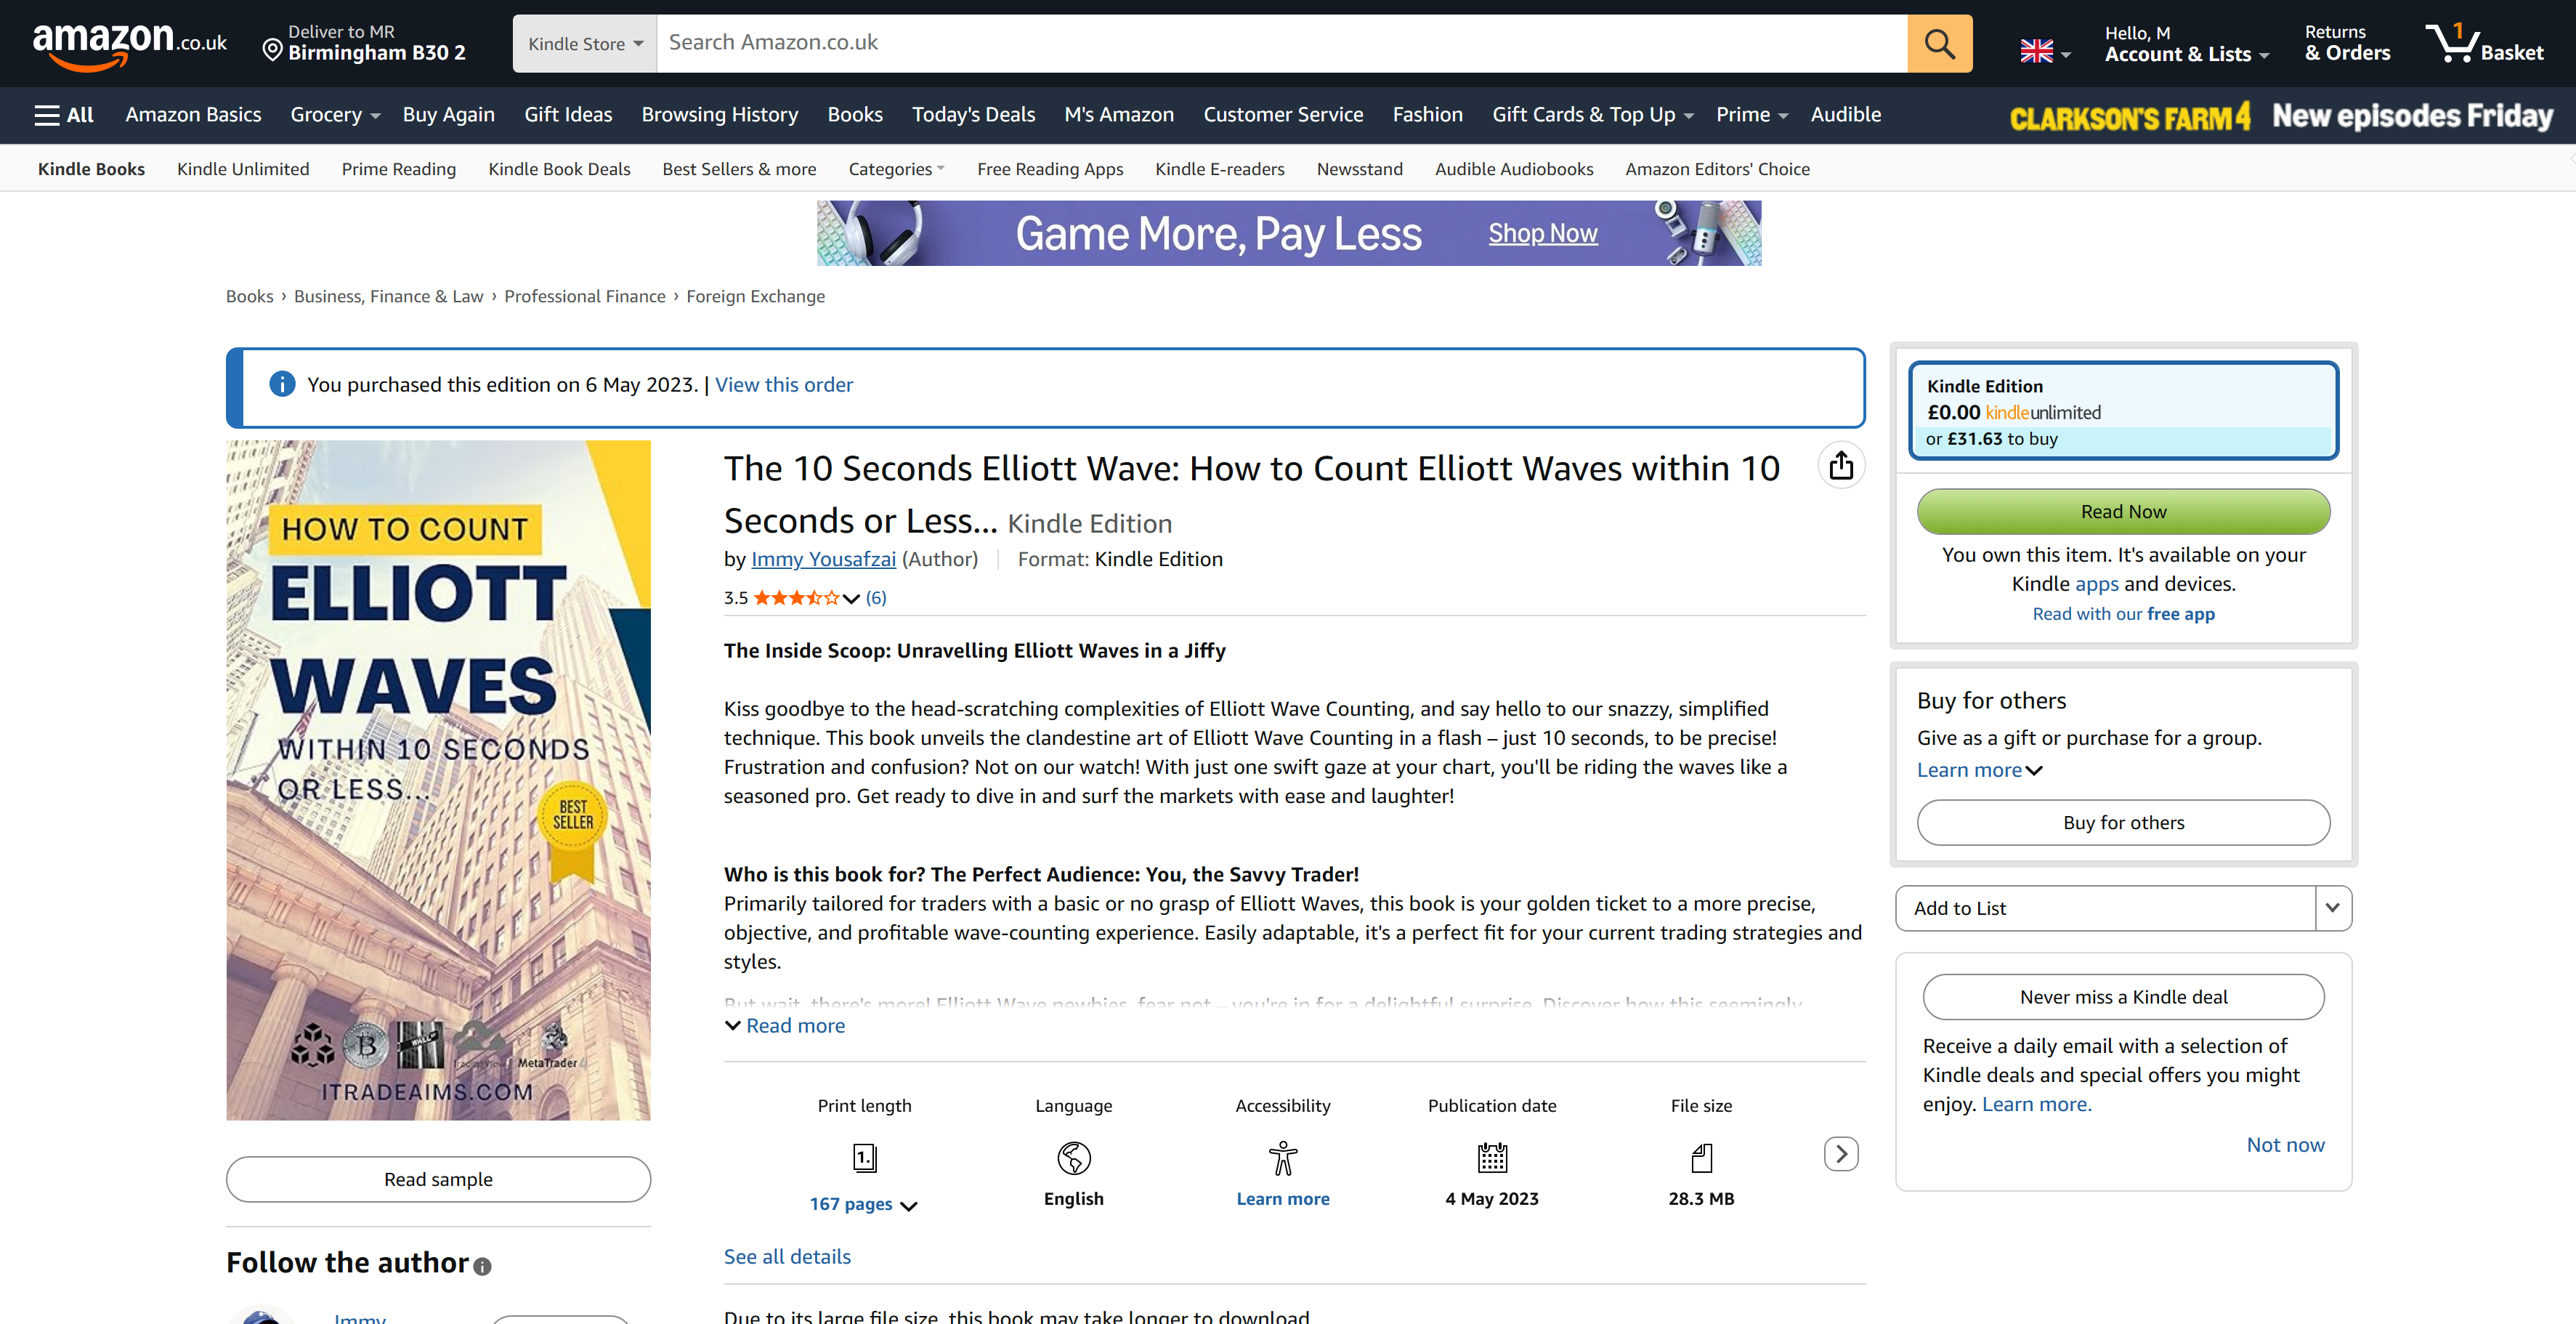Open the All hamburger menu
Image resolution: width=2576 pixels, height=1324 pixels.
click(64, 115)
